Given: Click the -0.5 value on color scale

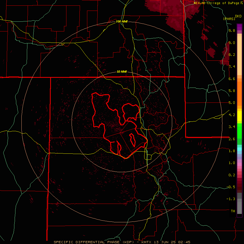Looking at the screenshot, I should pyautogui.click(x=231, y=187).
